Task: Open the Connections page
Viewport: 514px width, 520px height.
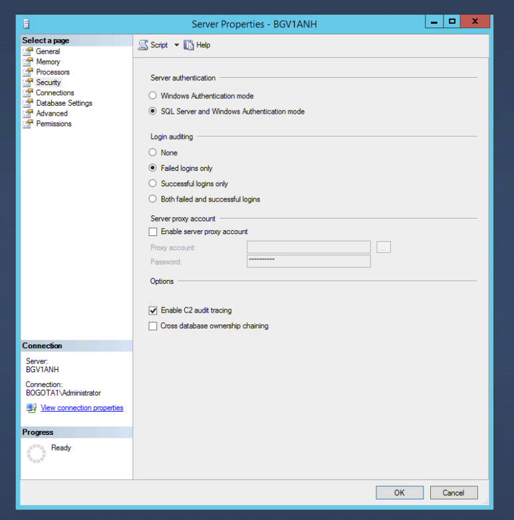Action: pyautogui.click(x=55, y=92)
